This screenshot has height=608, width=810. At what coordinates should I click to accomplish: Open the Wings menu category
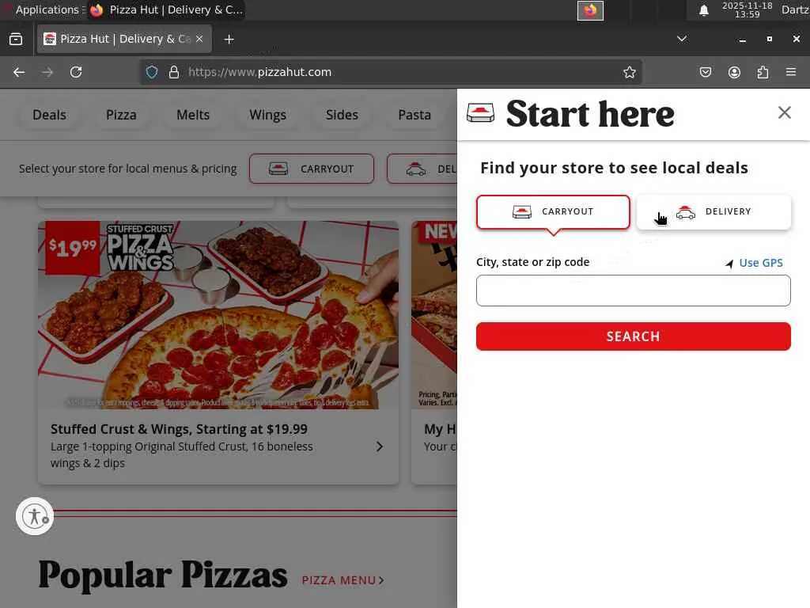(x=267, y=115)
